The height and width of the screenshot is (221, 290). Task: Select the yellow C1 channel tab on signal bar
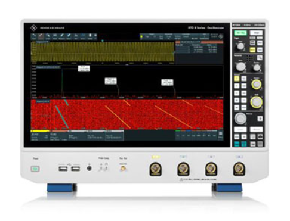[x=40, y=131]
